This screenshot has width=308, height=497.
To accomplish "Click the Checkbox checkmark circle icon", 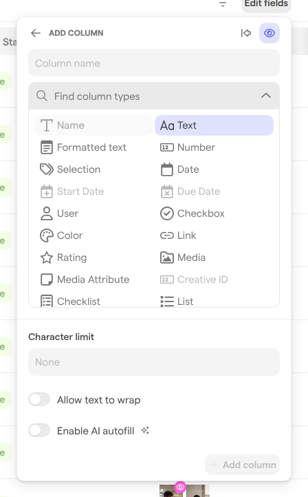I will [167, 213].
